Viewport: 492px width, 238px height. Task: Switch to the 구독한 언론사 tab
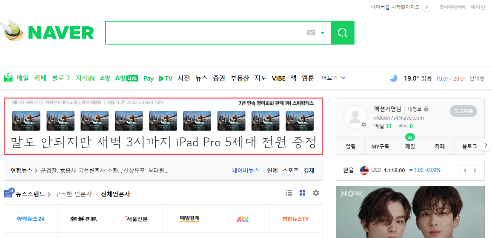pos(74,194)
